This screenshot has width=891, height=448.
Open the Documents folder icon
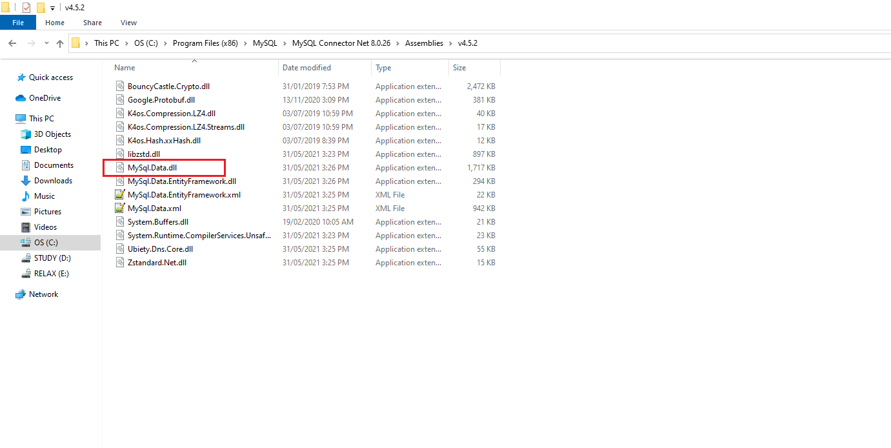click(26, 165)
